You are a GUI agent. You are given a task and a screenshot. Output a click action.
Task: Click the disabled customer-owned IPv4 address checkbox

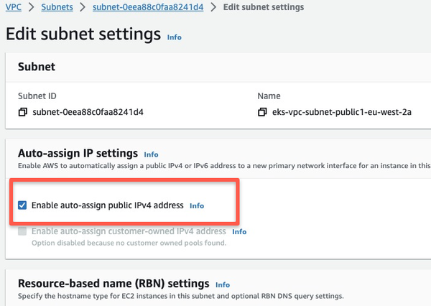[22, 231]
